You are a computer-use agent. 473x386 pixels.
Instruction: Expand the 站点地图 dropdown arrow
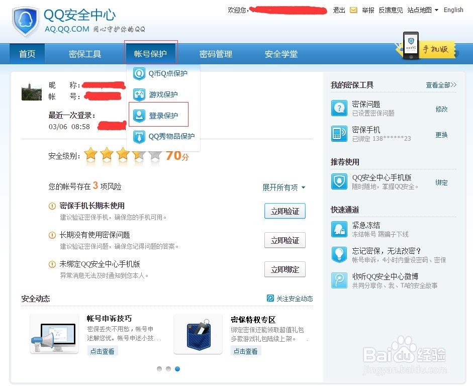click(x=437, y=10)
